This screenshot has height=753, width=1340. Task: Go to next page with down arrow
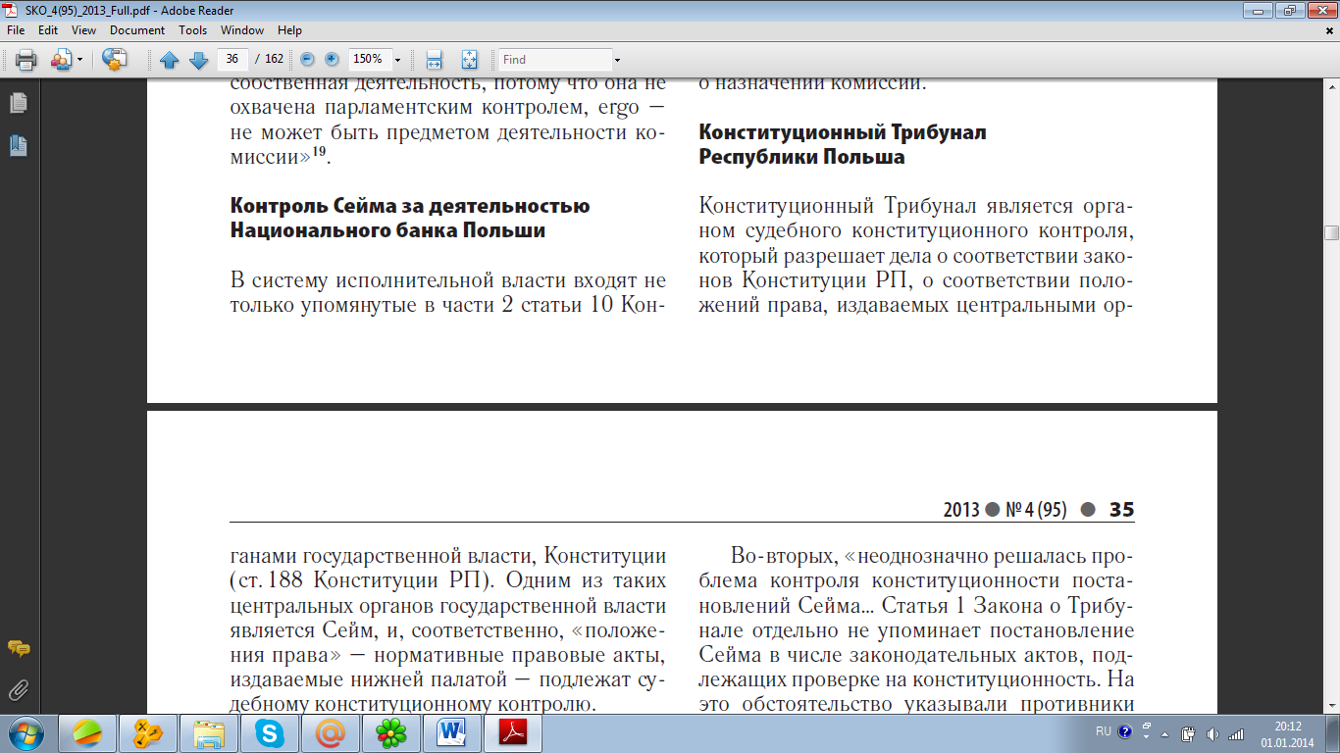198,60
